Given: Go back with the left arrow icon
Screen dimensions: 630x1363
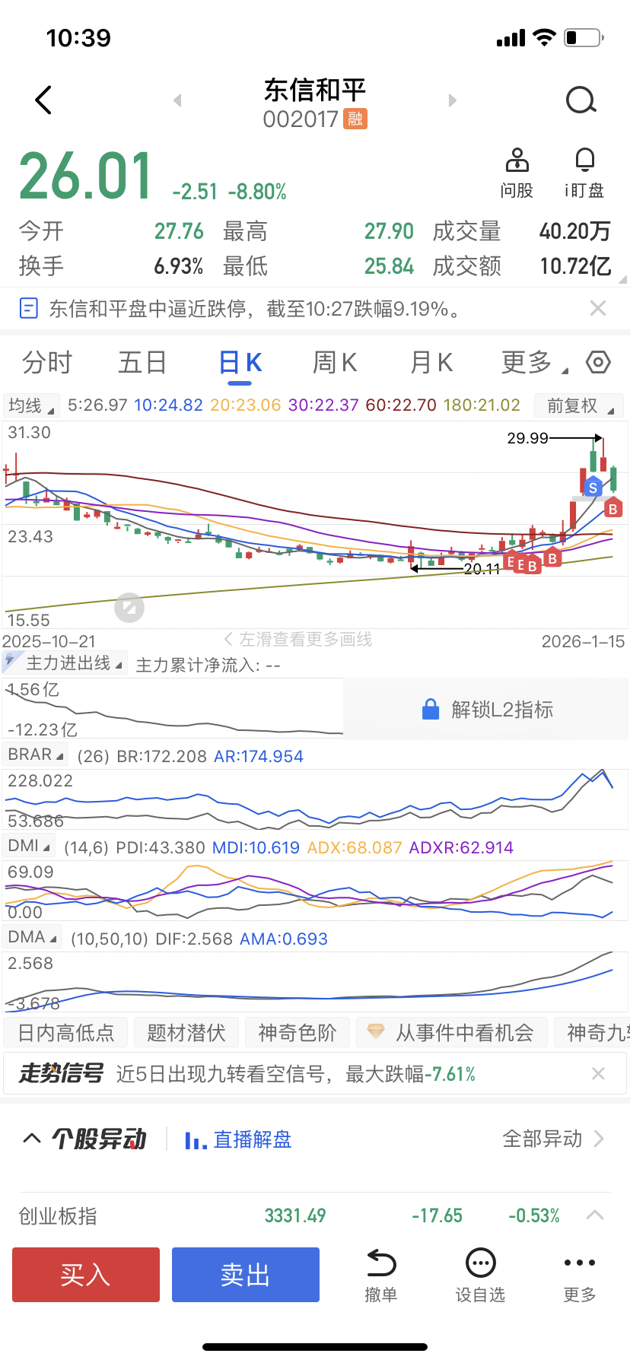Looking at the screenshot, I should (44, 100).
